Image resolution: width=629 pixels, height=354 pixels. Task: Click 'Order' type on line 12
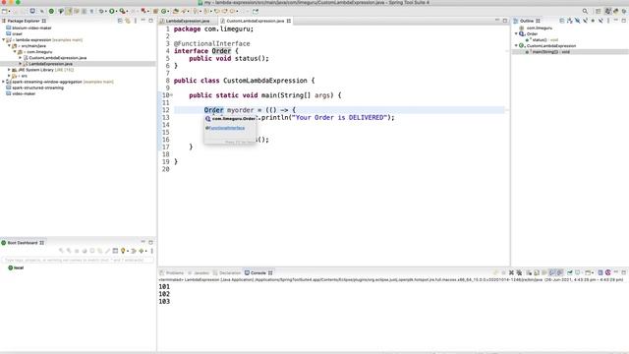point(213,110)
